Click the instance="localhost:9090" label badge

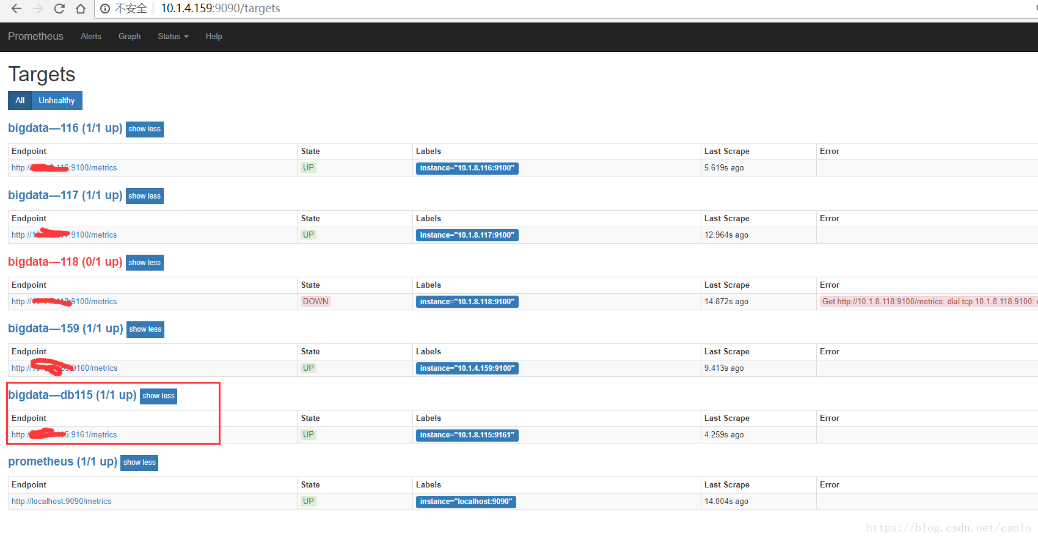pos(466,502)
